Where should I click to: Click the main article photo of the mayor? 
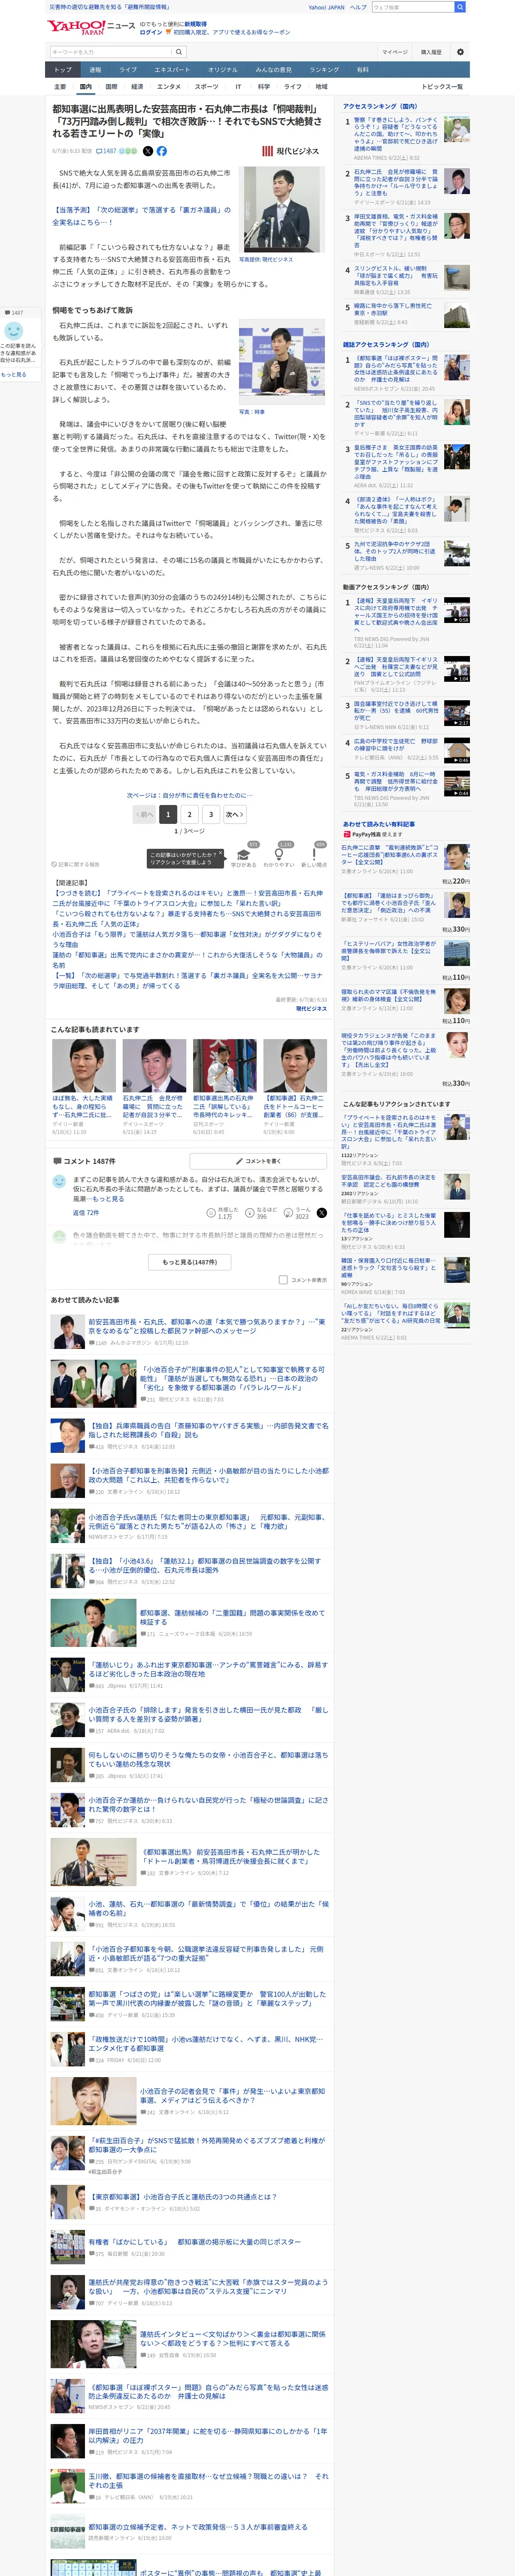click(283, 209)
